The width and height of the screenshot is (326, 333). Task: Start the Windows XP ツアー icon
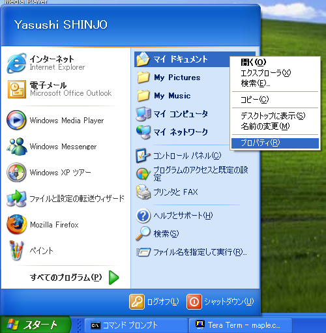click(x=16, y=172)
